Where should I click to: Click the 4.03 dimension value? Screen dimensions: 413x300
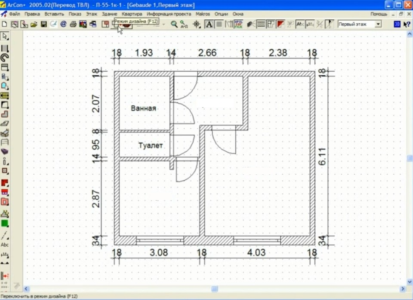(x=256, y=253)
